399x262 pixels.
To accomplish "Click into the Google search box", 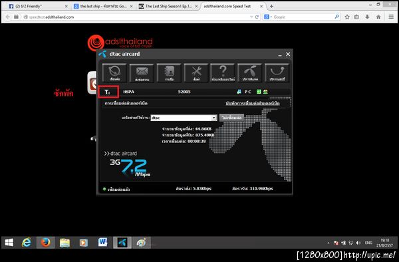I will (x=303, y=17).
